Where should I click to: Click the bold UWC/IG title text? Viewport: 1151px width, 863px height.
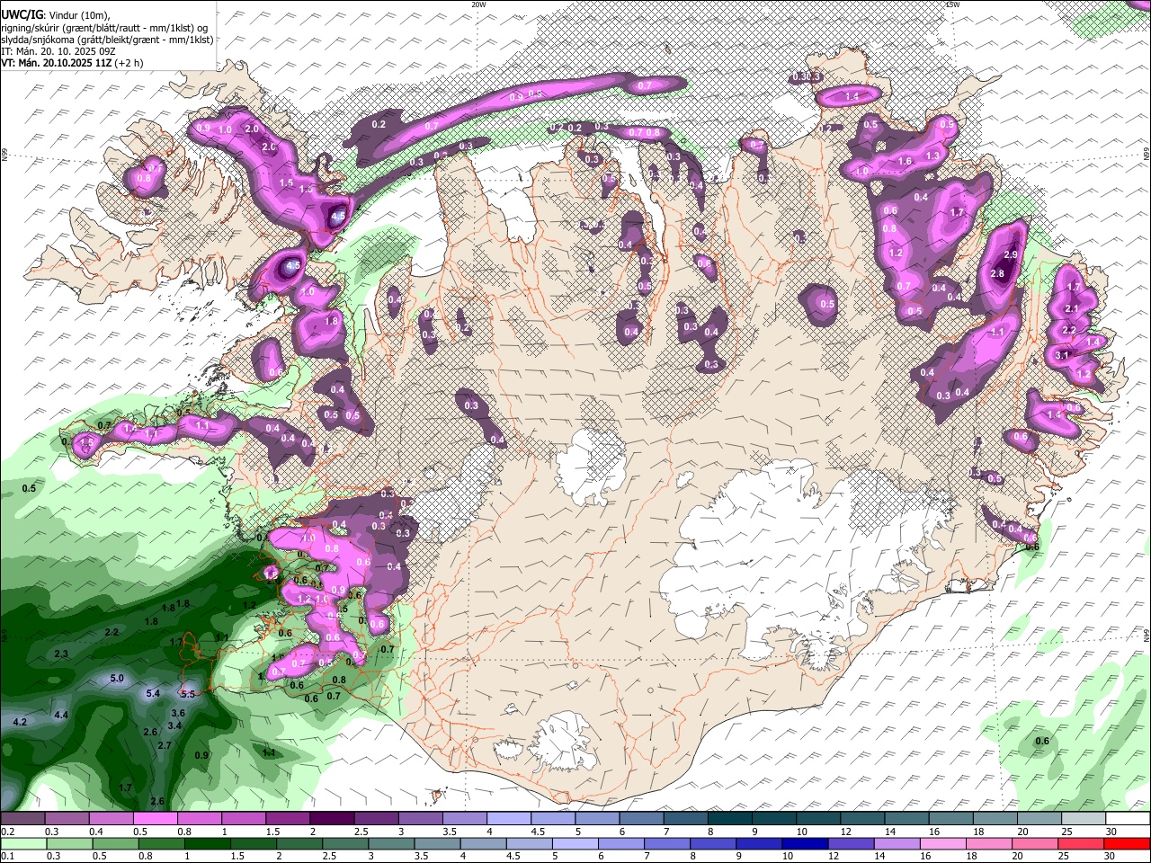tap(21, 15)
